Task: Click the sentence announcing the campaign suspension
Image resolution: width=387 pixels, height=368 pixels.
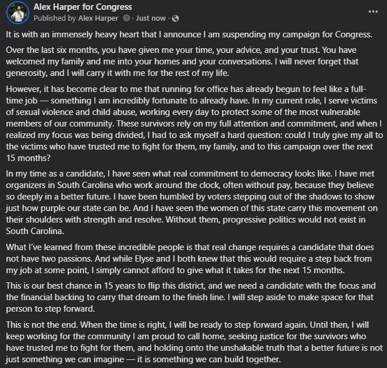Action: pos(189,34)
